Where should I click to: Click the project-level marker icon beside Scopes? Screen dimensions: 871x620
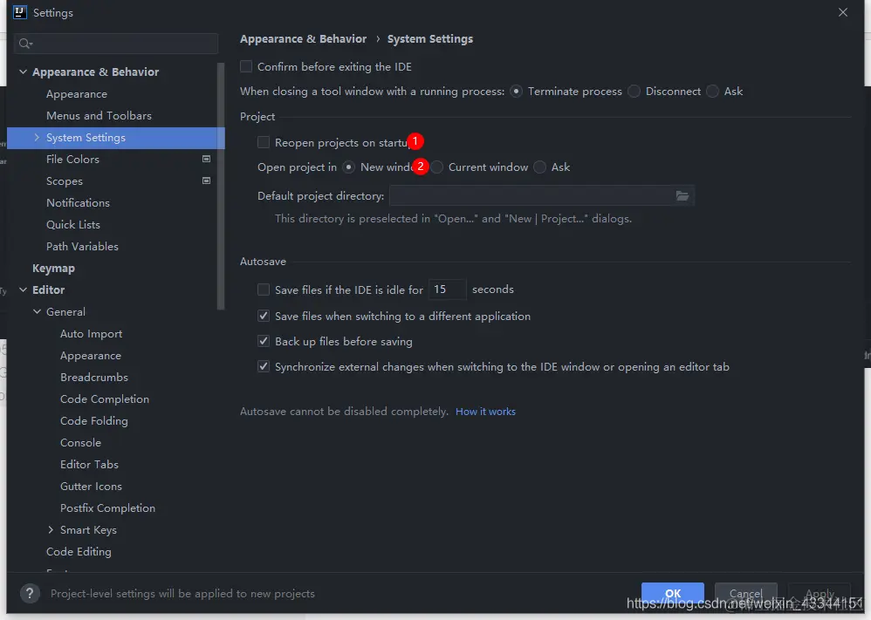pyautogui.click(x=206, y=181)
